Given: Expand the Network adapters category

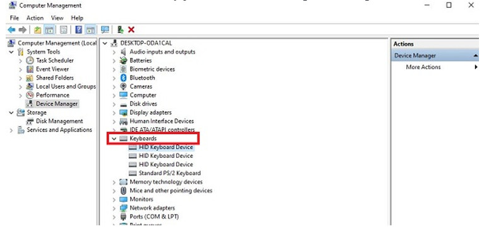Looking at the screenshot, I should click(x=114, y=208).
